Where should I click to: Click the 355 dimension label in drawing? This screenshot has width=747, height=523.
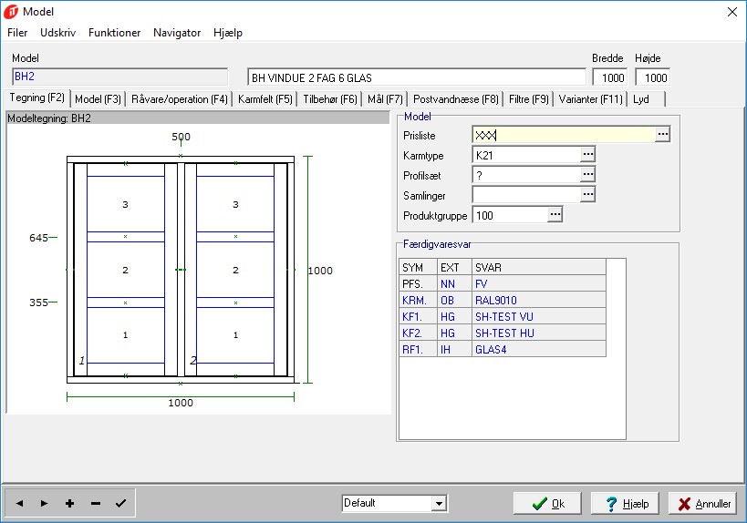(38, 303)
